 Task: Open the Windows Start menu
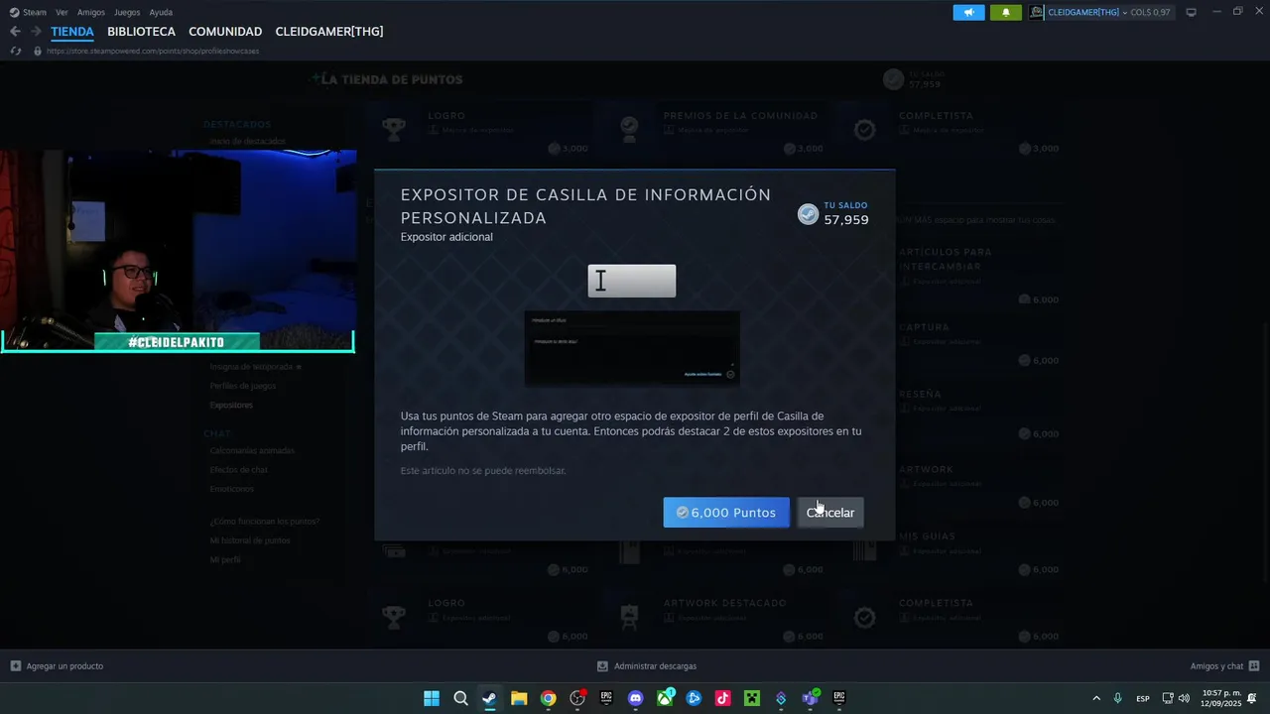[x=432, y=698]
